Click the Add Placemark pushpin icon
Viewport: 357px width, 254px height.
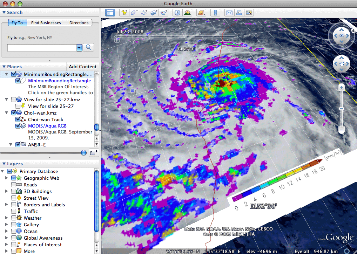point(124,13)
